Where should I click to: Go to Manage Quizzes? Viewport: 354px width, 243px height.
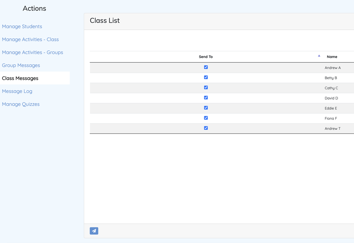click(x=21, y=104)
